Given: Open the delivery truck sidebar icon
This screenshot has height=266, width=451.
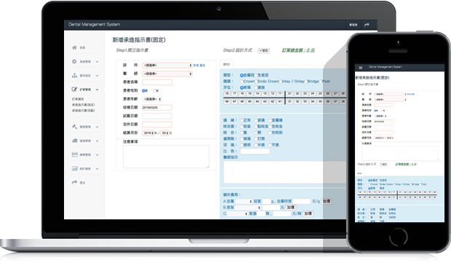Looking at the screenshot, I should pyautogui.click(x=74, y=141).
